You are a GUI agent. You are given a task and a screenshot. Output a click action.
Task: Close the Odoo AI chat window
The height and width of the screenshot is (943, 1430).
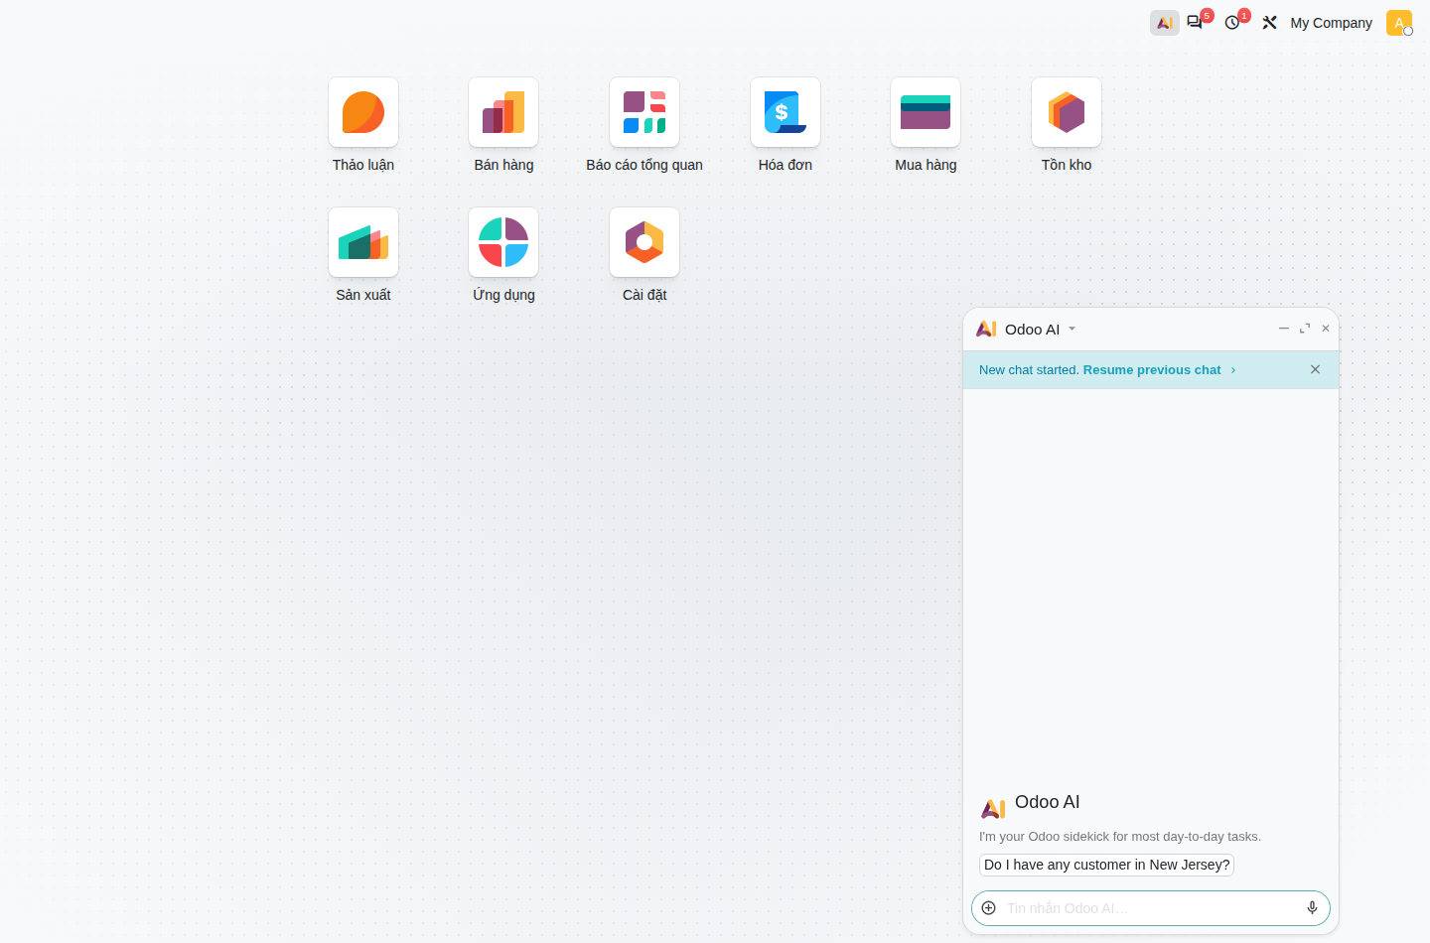point(1326,329)
